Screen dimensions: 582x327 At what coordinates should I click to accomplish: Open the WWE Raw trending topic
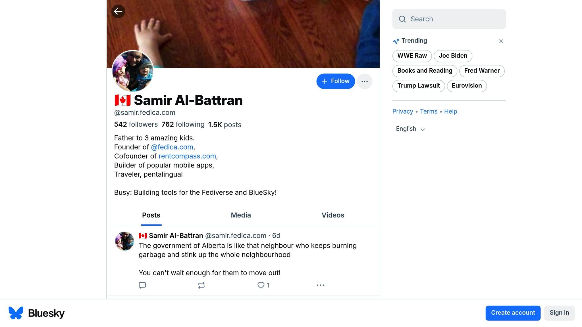[x=412, y=56]
